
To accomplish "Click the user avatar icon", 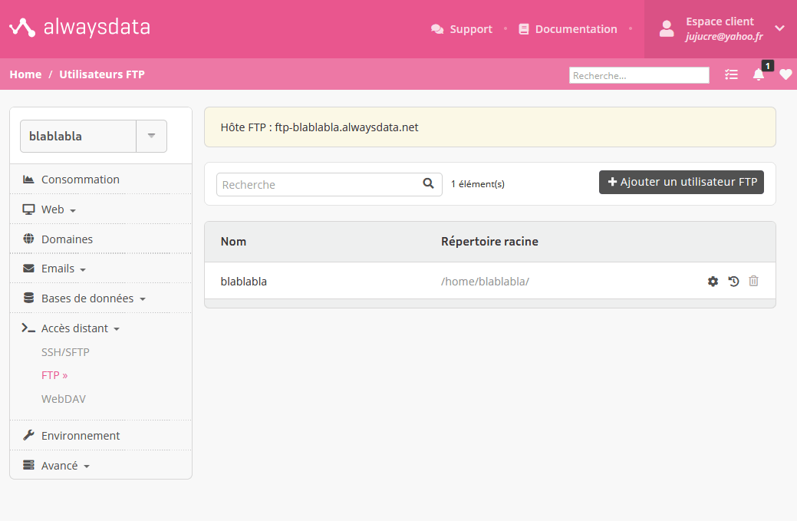I will pyautogui.click(x=667, y=29).
